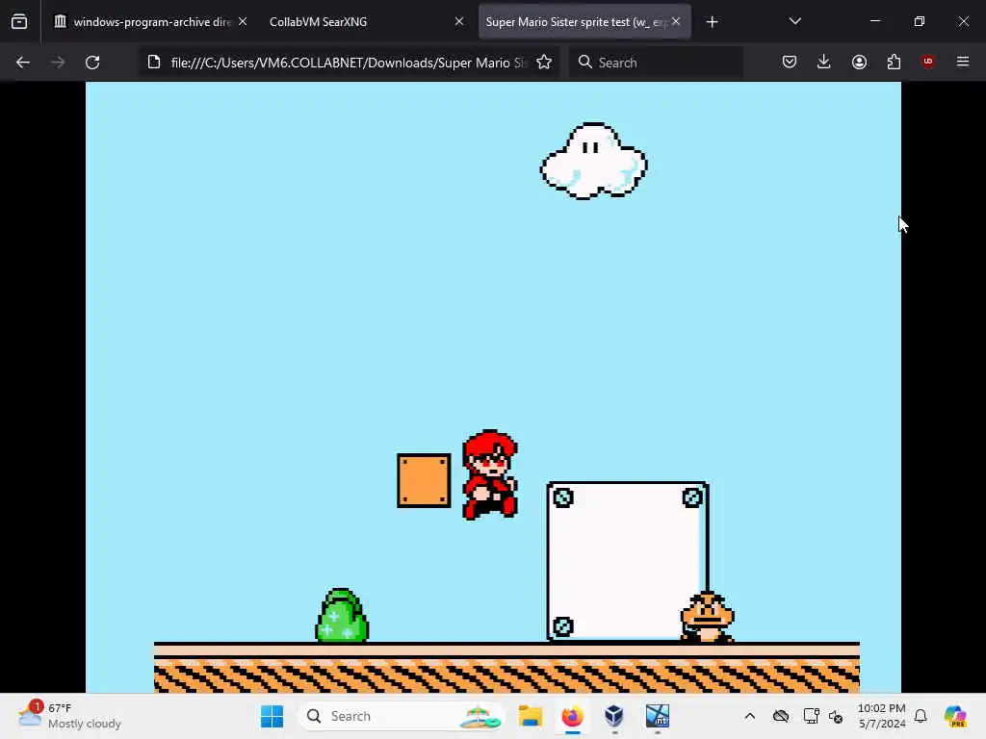Click the orange used block

tap(424, 480)
